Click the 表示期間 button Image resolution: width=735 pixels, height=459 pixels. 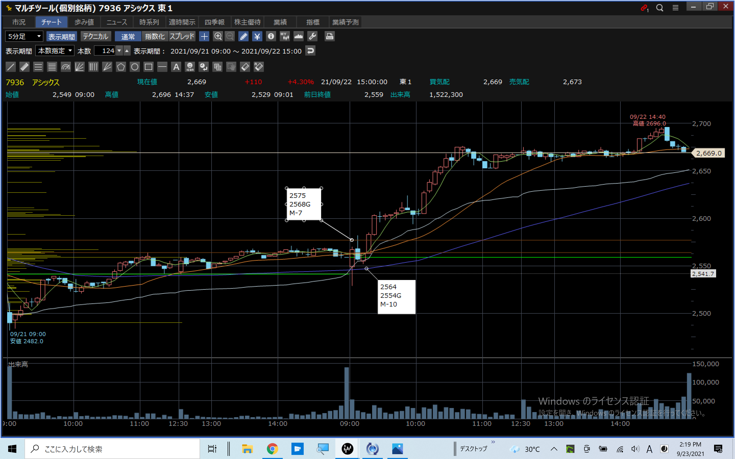click(x=62, y=36)
